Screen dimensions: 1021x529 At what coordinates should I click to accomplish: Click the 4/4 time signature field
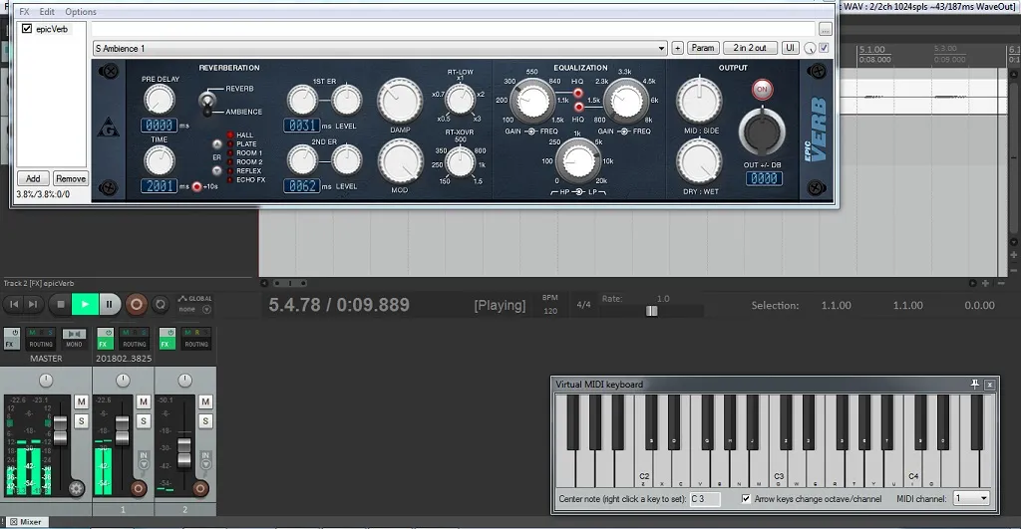[583, 305]
